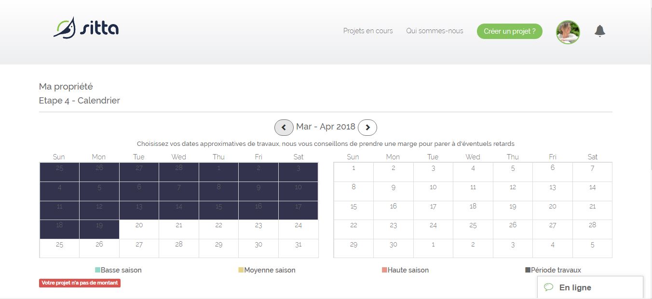This screenshot has height=299, width=652.
Task: Open Projets en cours page
Action: point(368,31)
